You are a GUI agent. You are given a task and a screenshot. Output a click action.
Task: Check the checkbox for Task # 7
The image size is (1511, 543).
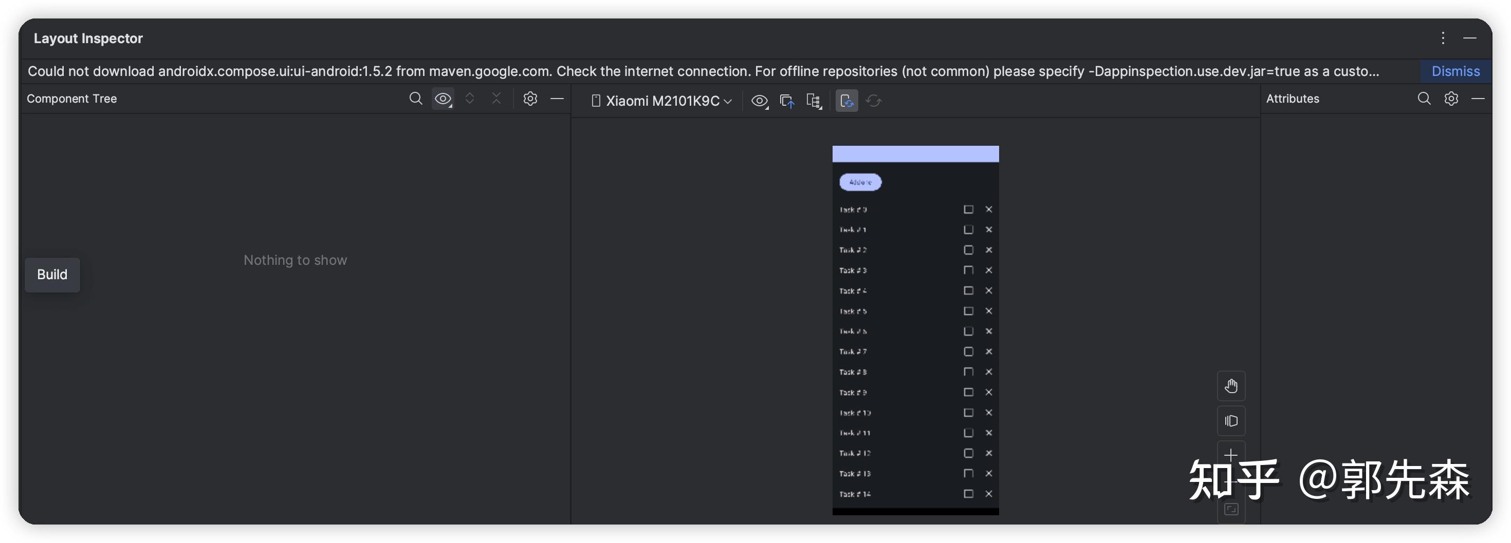coord(968,352)
